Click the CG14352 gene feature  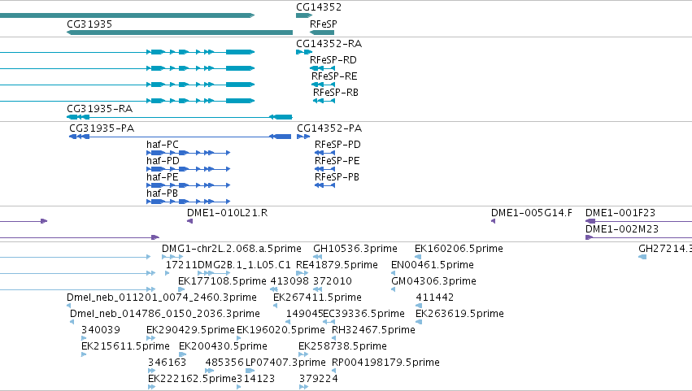(x=304, y=15)
